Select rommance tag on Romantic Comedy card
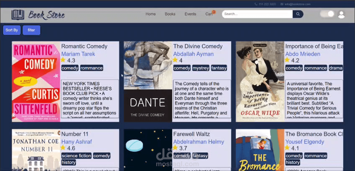This screenshot has height=171, width=355. (x=91, y=68)
